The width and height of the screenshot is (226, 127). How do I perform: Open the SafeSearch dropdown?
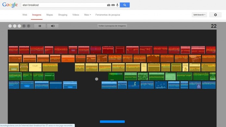tap(199, 15)
